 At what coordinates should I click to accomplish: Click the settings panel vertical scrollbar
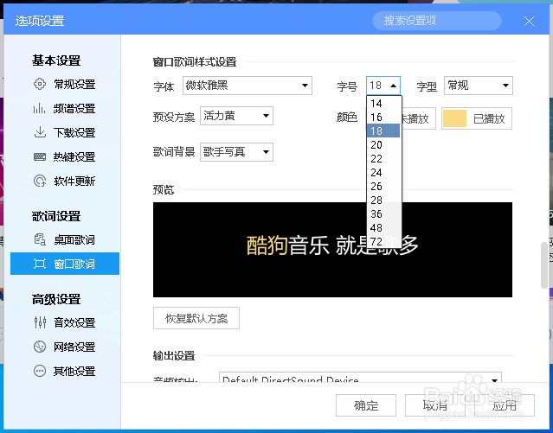point(544,265)
